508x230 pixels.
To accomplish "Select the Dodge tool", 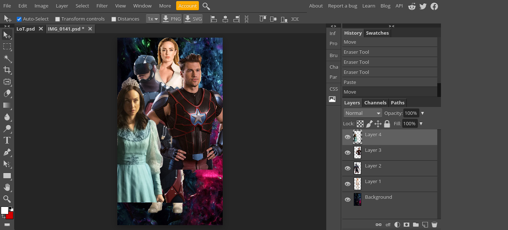I will click(x=7, y=129).
